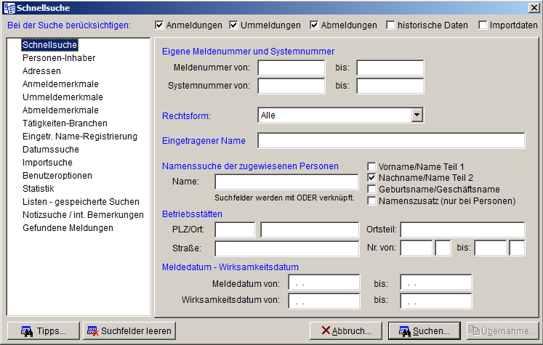Clear fields with Suchfelder leeren button

click(x=129, y=331)
